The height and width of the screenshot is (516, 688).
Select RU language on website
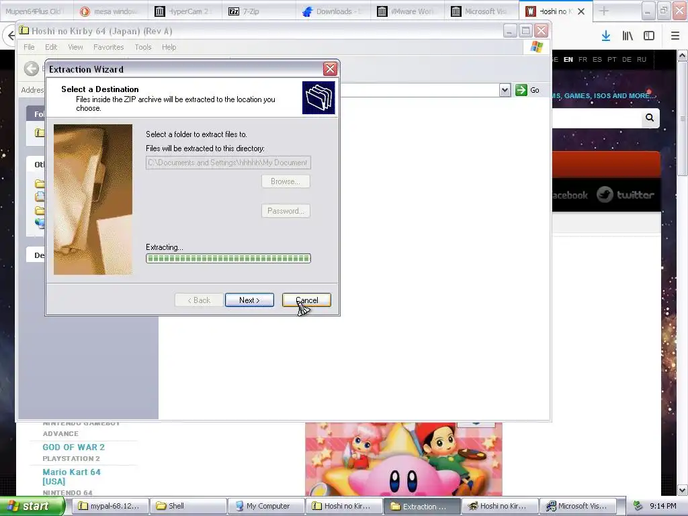pos(642,59)
